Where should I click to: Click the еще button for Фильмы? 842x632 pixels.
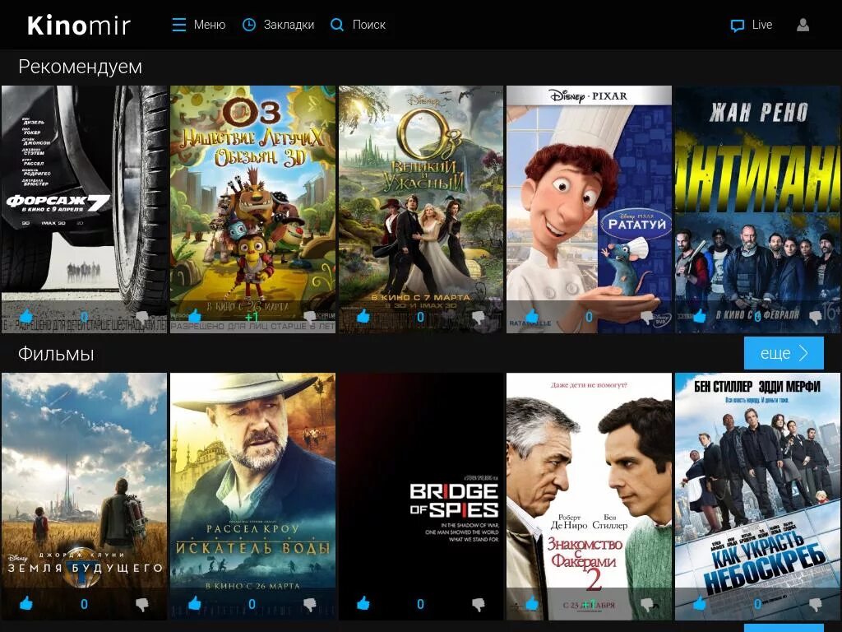(x=784, y=353)
